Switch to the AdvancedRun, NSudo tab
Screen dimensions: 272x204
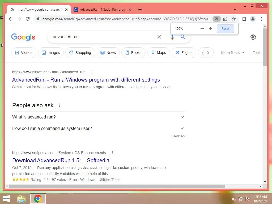point(103,10)
